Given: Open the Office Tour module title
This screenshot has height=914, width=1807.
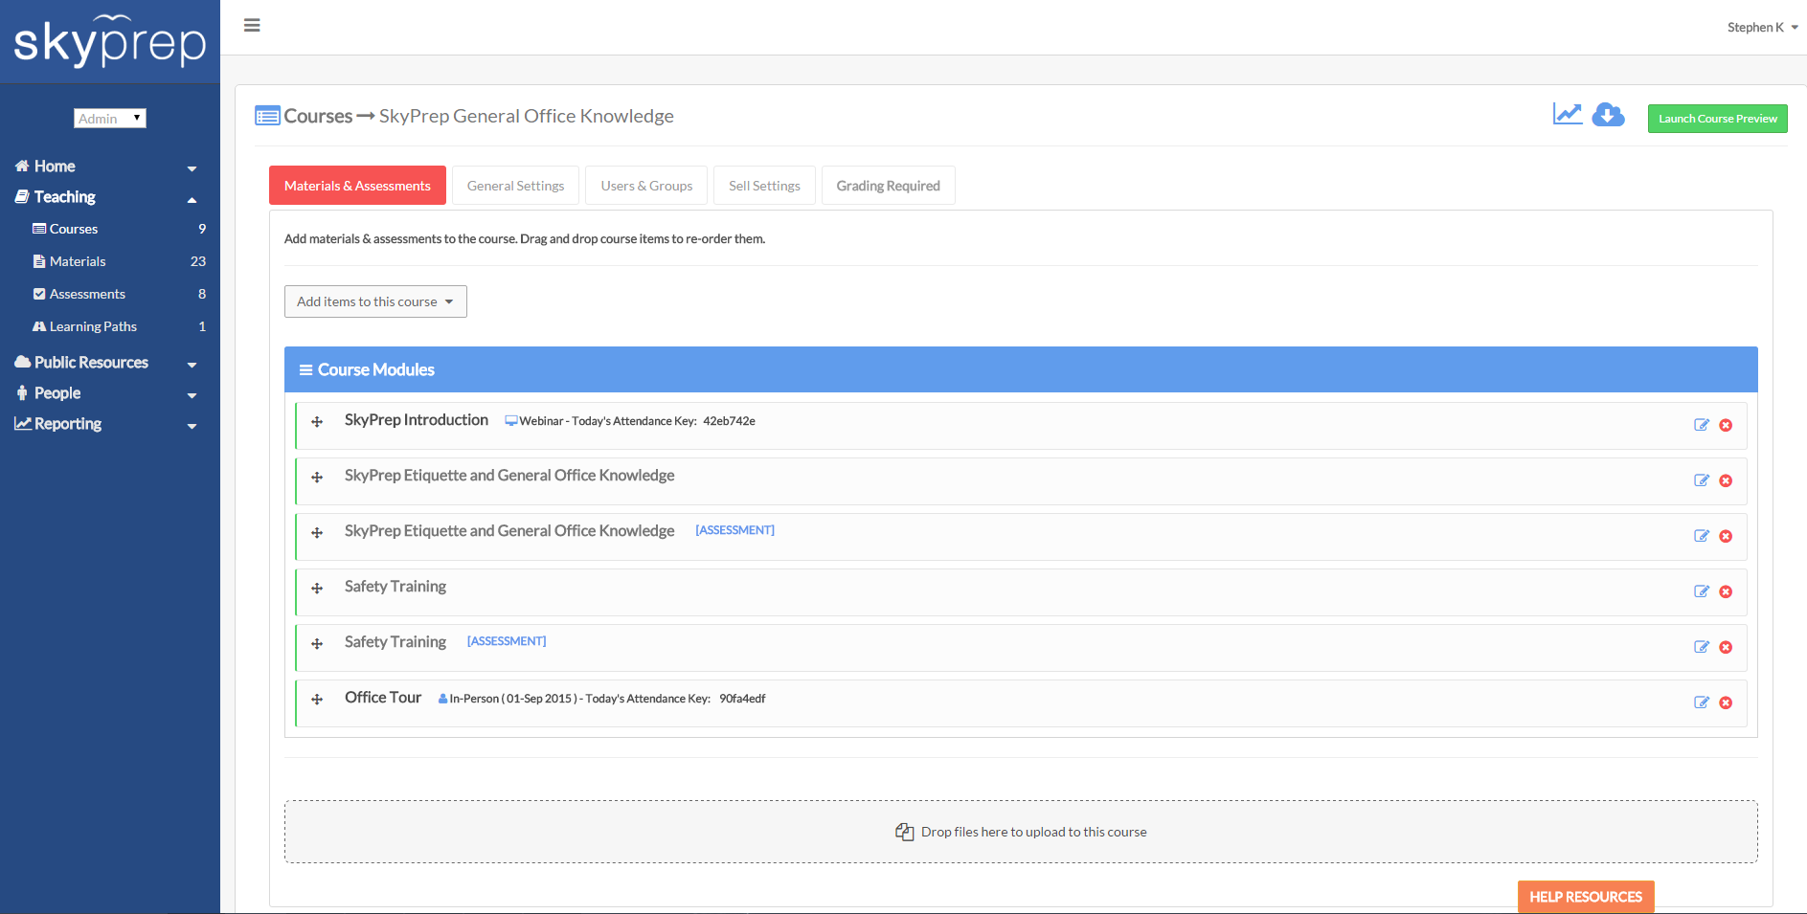Looking at the screenshot, I should (x=383, y=698).
